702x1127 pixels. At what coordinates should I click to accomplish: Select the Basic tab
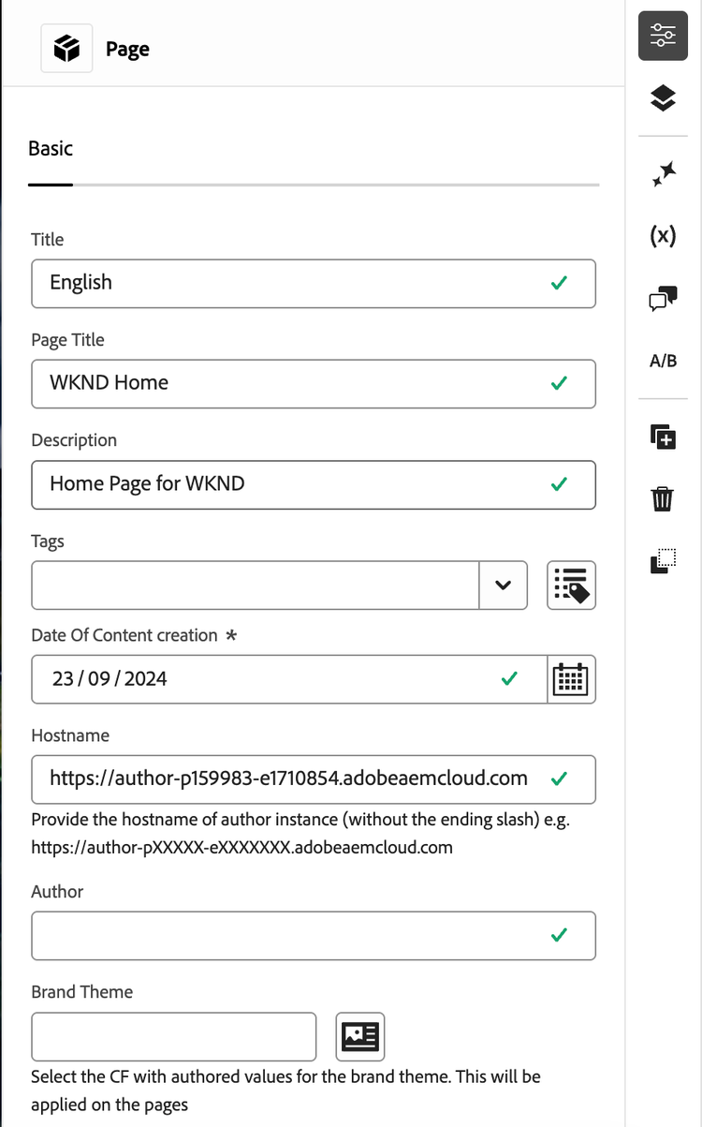point(51,149)
